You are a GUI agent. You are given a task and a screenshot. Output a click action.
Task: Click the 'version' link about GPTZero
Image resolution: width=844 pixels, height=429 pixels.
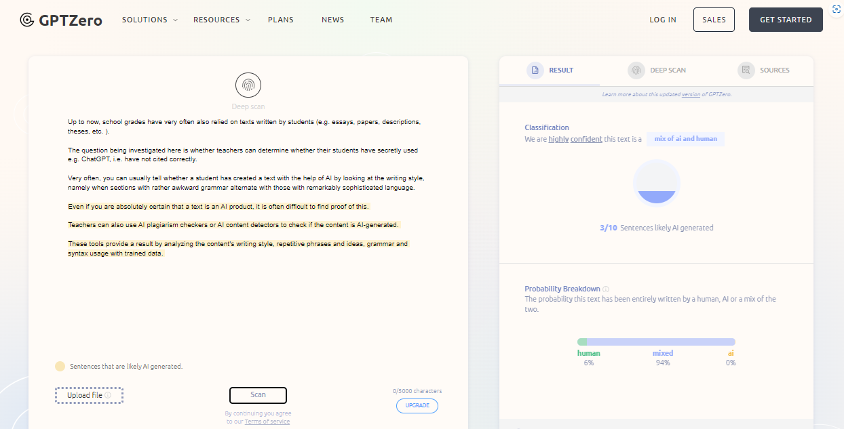[691, 94]
